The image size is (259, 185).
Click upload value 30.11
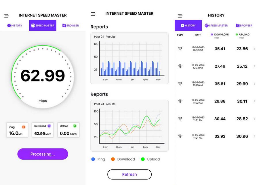[x=242, y=101]
